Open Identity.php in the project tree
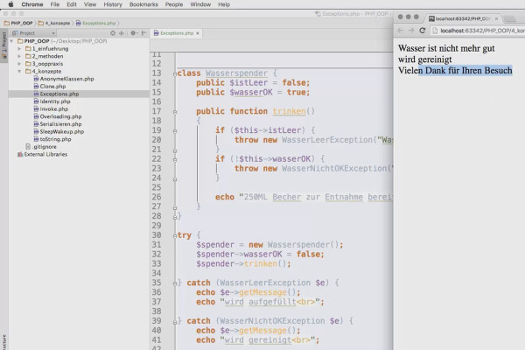 (x=52, y=101)
